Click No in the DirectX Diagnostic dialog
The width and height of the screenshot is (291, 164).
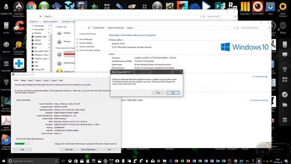tap(173, 92)
